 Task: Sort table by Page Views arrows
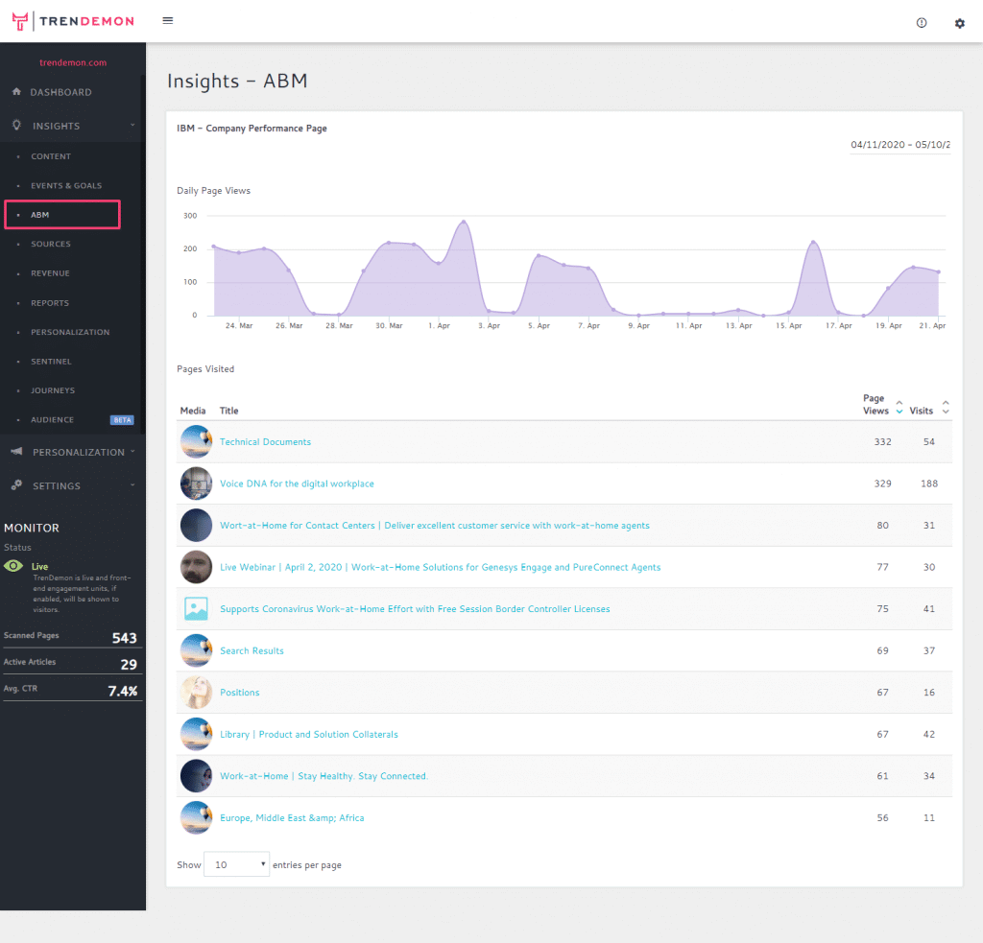point(899,407)
